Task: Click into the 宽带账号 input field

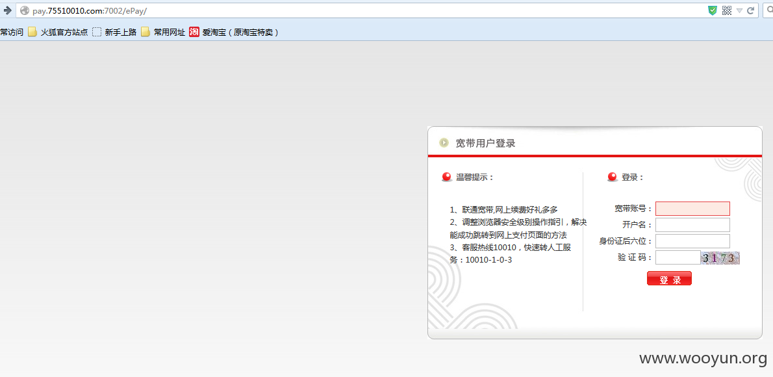Action: coord(692,209)
